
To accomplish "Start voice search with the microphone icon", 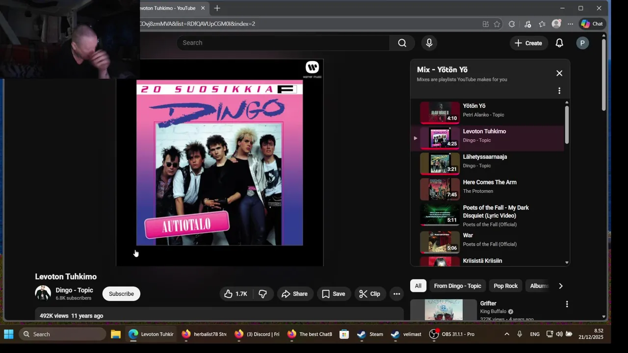I will tap(429, 43).
